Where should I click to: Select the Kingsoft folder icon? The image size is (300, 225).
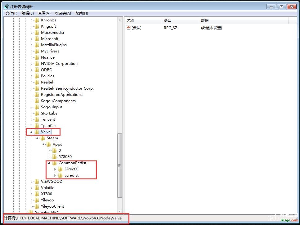coord(37,26)
